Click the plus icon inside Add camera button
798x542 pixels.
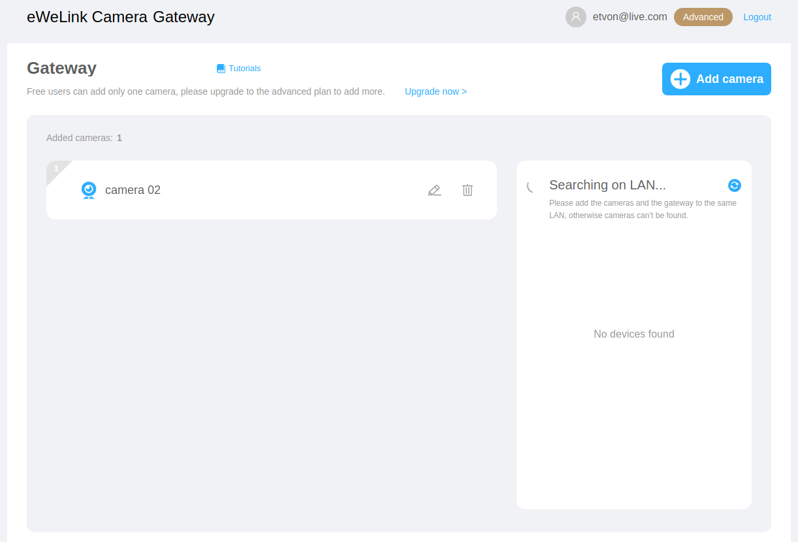(x=680, y=78)
